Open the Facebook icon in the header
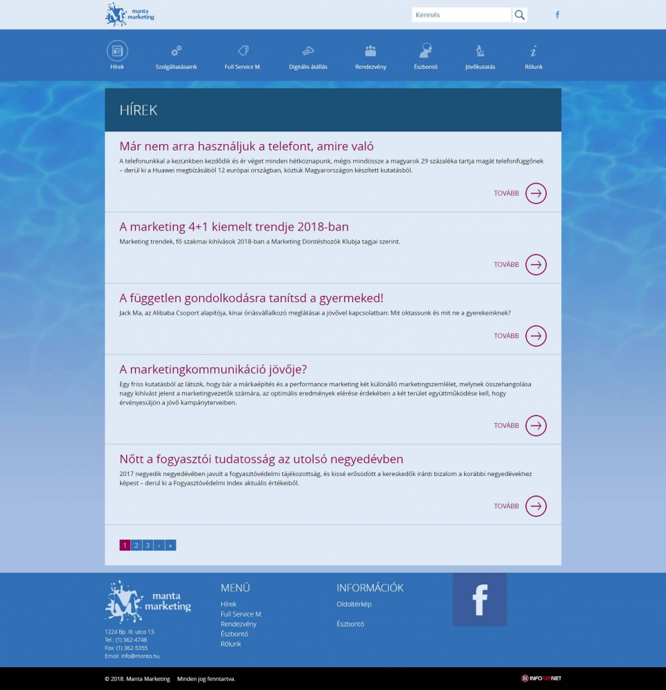Image resolution: width=666 pixels, height=690 pixels. point(557,15)
